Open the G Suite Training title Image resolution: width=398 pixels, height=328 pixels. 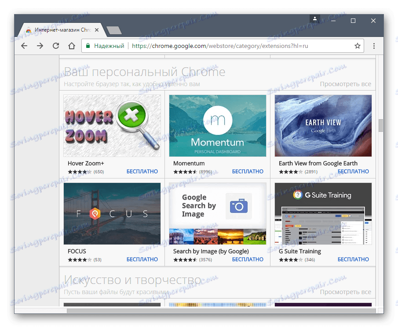(x=300, y=251)
